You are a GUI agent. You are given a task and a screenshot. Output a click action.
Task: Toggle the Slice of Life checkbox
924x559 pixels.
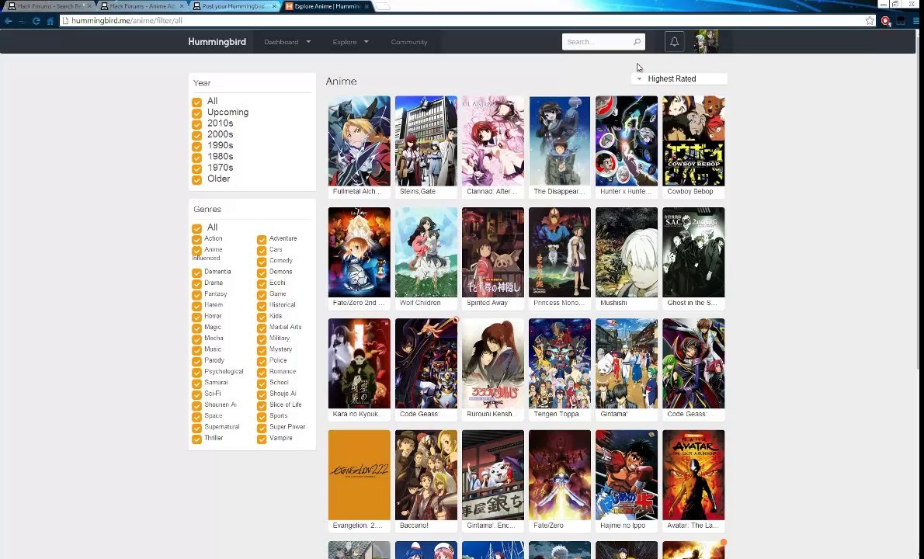tap(262, 406)
